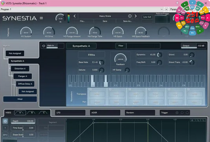This screenshot has width=210, height=142.
Task: Toggle the MSEG BPM sync button
Action: 5,135
